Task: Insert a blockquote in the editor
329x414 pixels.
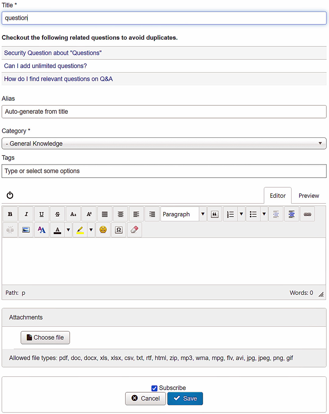Action: tap(214, 214)
